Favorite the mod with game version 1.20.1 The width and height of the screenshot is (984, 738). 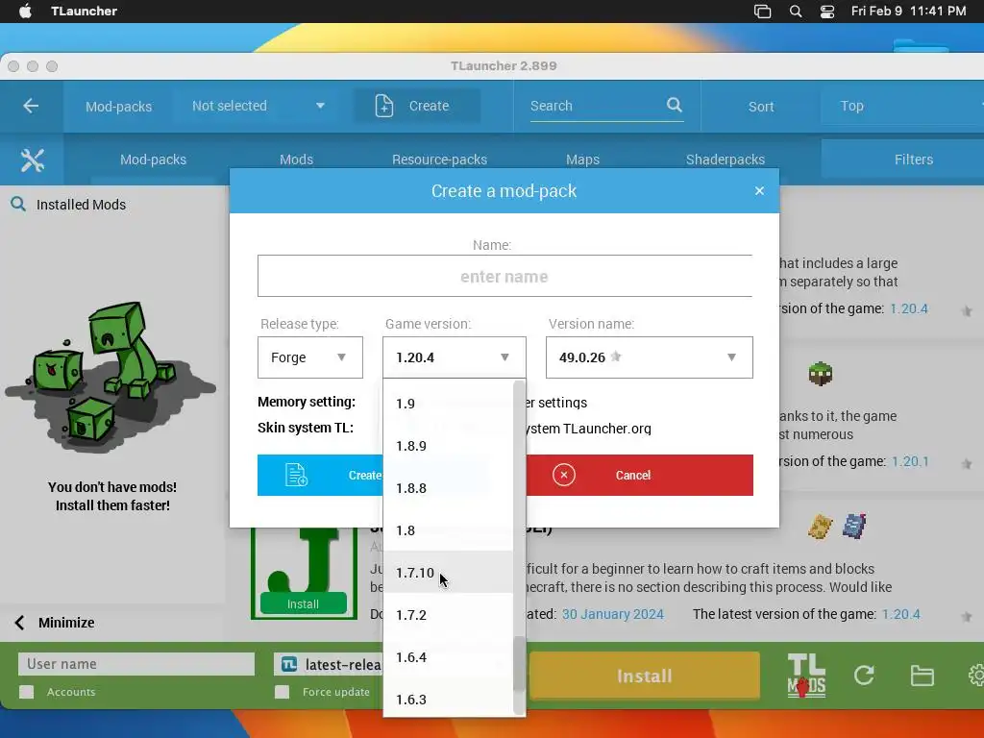(967, 464)
